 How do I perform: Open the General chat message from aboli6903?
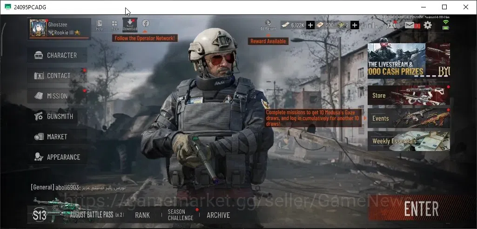[x=78, y=187]
